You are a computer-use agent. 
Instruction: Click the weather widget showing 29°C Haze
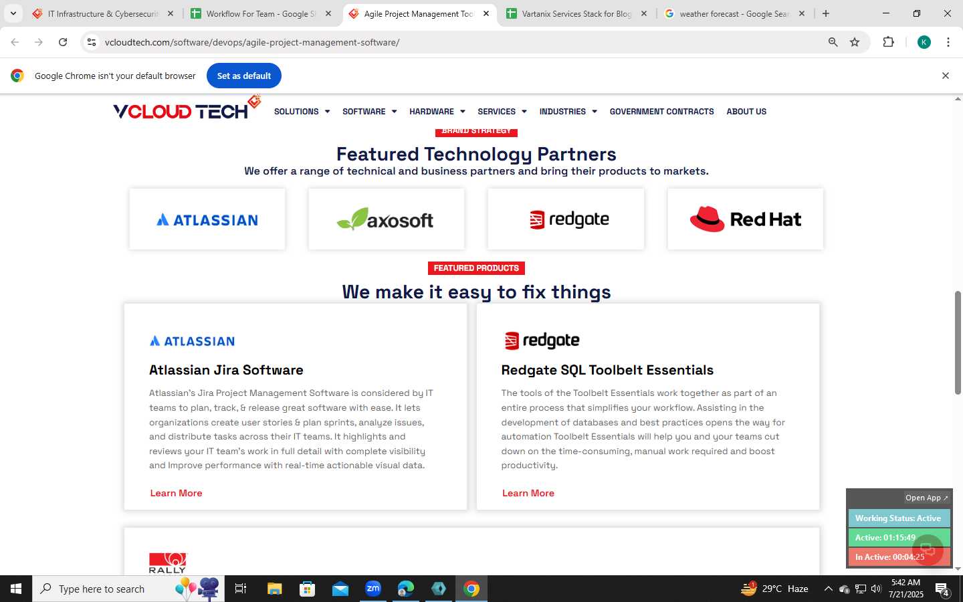click(774, 589)
